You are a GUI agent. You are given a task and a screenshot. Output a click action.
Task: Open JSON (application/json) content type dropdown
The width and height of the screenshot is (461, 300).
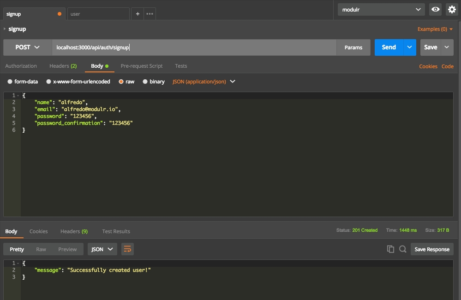click(204, 82)
